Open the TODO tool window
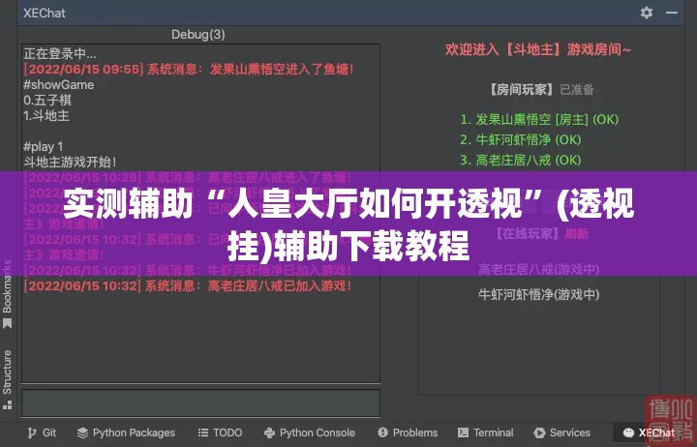Image resolution: width=697 pixels, height=447 pixels. coord(220,432)
